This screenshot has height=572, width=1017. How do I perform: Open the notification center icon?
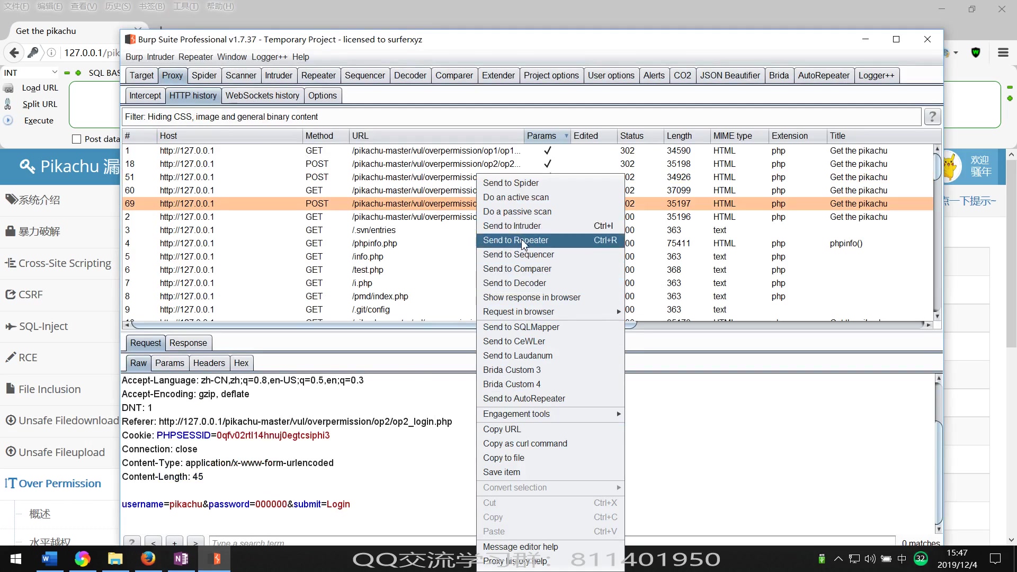tap(995, 559)
